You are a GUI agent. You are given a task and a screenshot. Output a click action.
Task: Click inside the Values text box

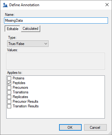pyautogui.click(x=55, y=61)
